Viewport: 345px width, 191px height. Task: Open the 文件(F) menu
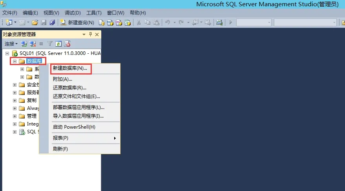pyautogui.click(x=10, y=13)
